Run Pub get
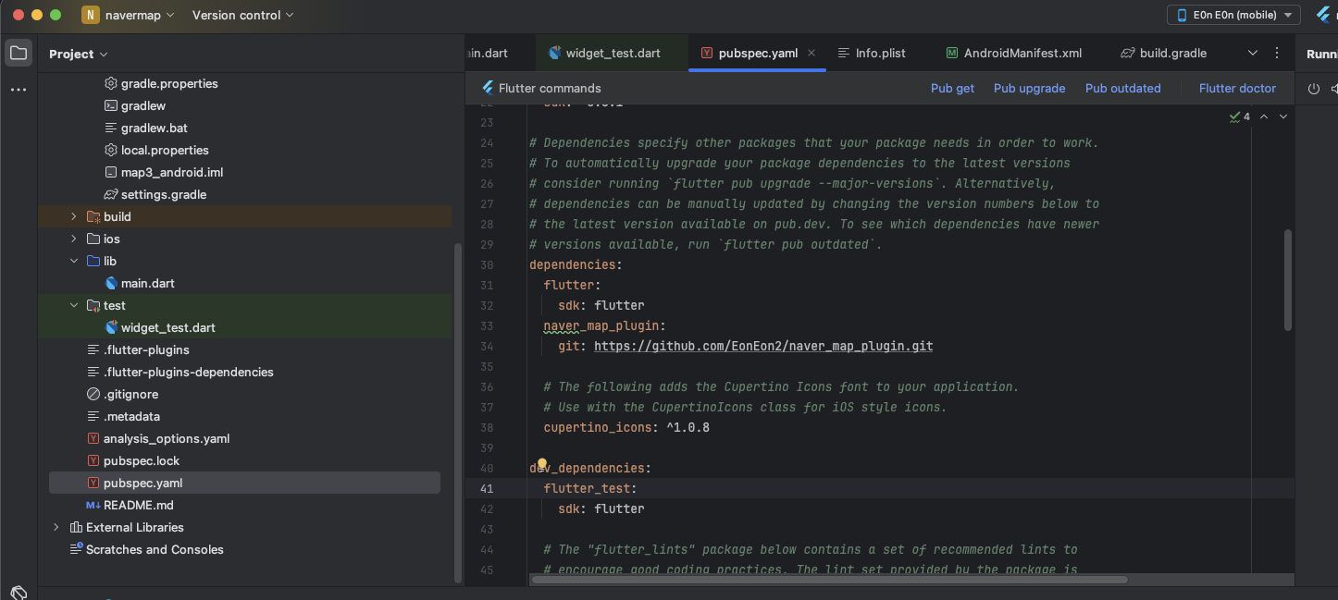Image resolution: width=1338 pixels, height=600 pixels. pos(952,89)
